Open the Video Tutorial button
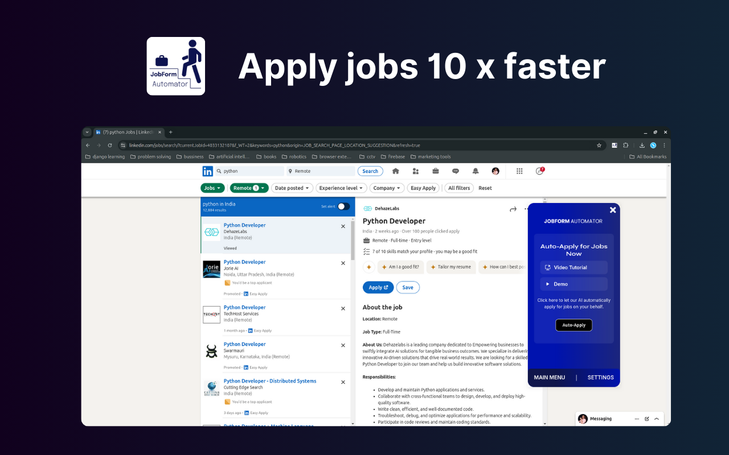 [x=574, y=267]
